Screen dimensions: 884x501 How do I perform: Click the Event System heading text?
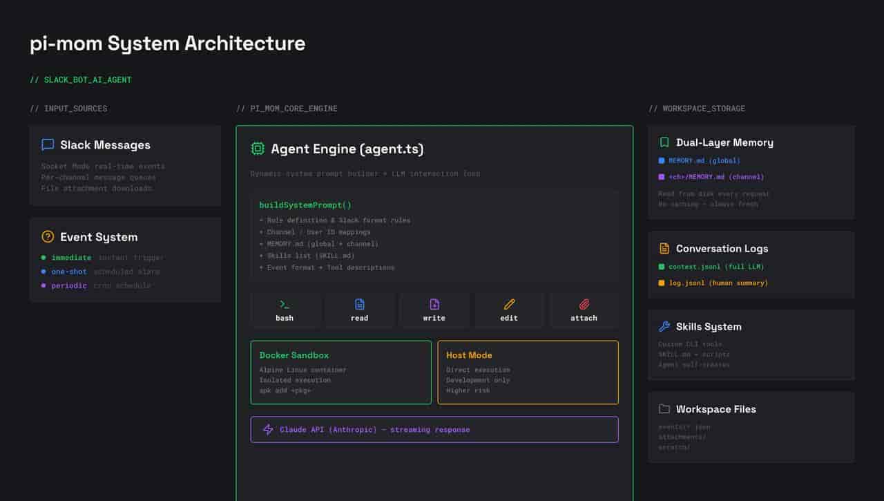tap(99, 237)
